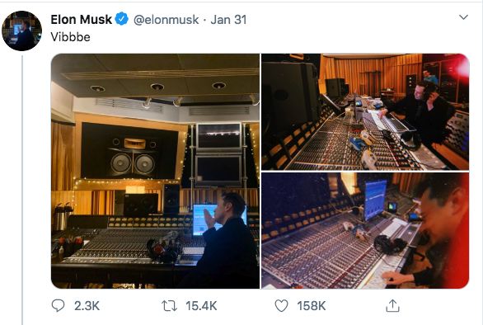This screenshot has width=483, height=325.
Task: Click the 15.4K retweets count
Action: tap(201, 306)
